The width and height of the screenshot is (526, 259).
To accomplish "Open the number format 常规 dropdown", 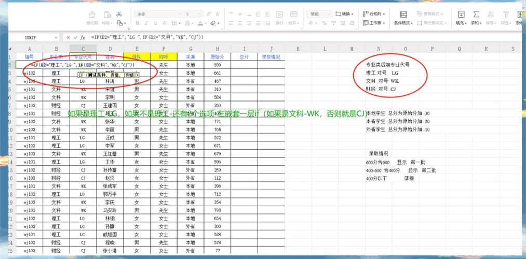I will coord(329,14).
